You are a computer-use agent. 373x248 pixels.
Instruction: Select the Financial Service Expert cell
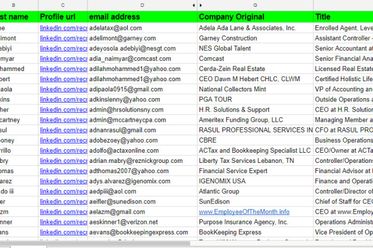click(x=255, y=171)
